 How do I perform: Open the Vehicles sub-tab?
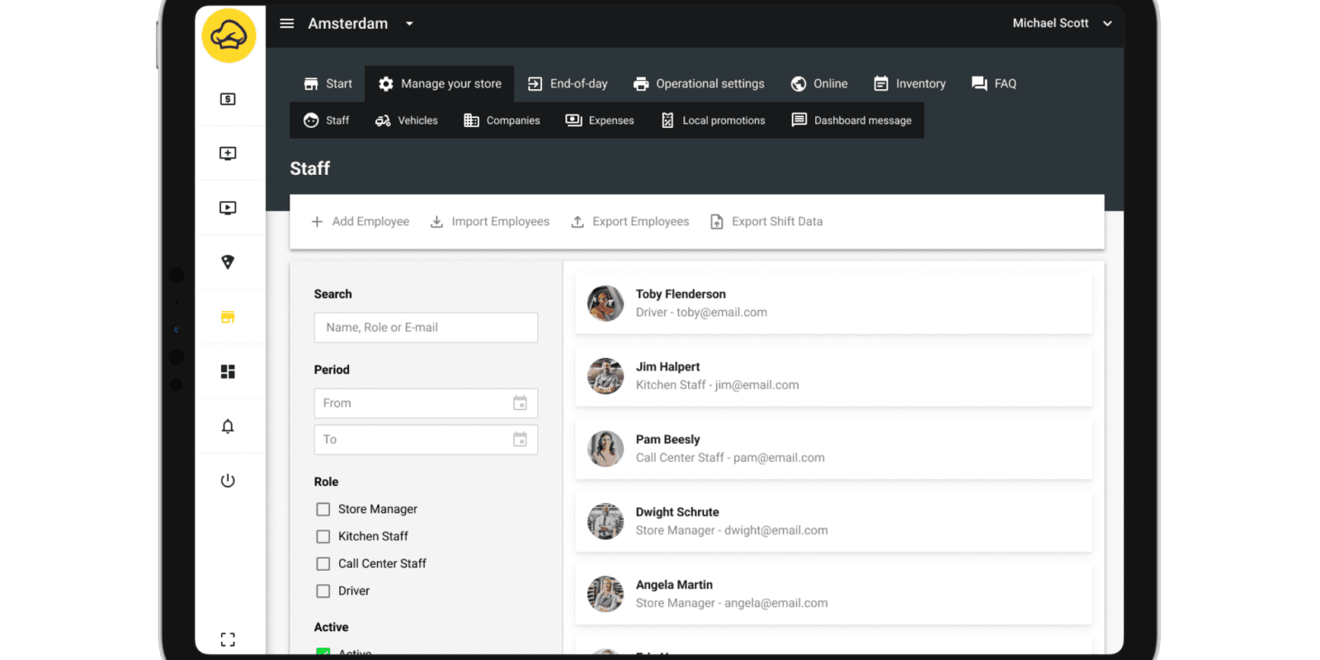point(407,120)
